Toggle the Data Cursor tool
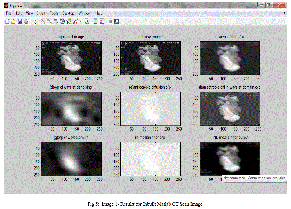Viewport: 291px width, 209px height. 68,21
